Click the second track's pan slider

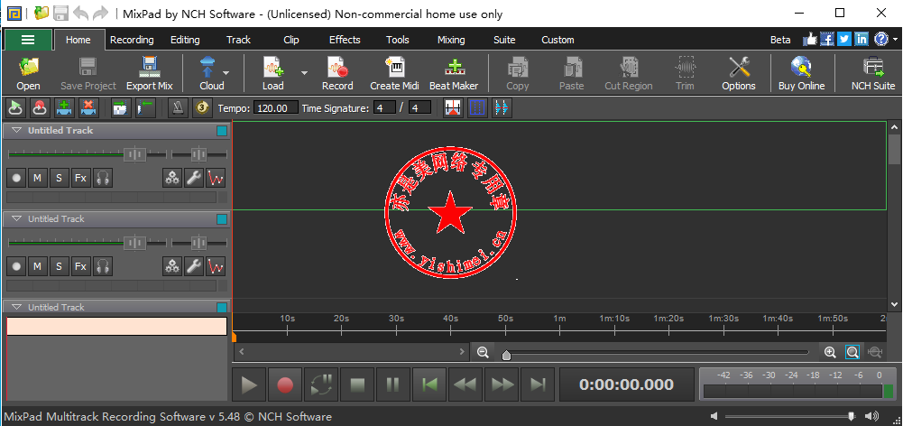199,242
